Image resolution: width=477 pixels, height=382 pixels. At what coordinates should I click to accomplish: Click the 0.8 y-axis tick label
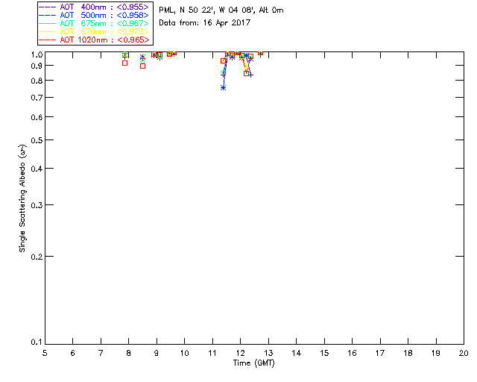tap(37, 81)
